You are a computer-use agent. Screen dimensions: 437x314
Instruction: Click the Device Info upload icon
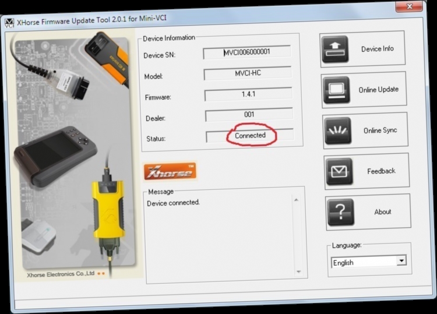click(335, 49)
